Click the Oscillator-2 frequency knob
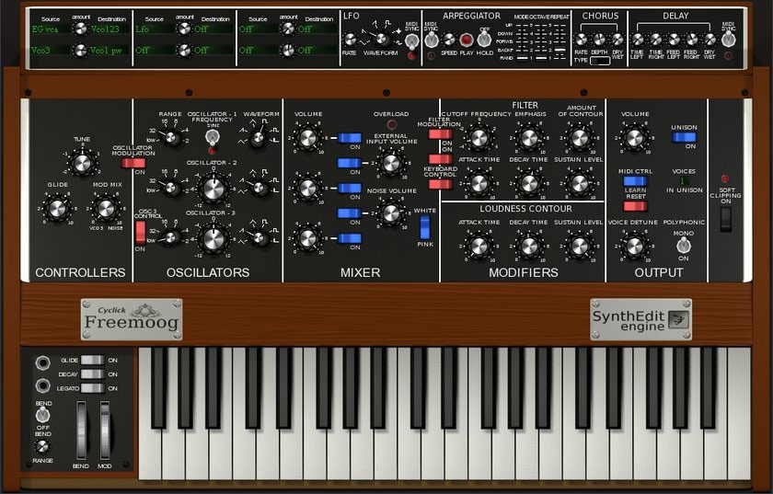Screen dimensions: 773x494 213,189
